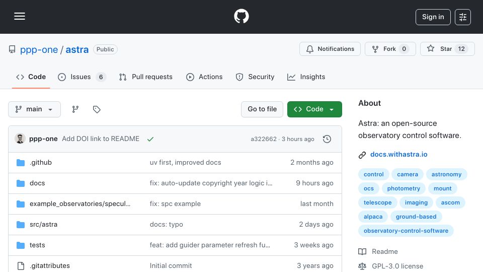Screen dimensions: 483x272
Task: Open the .gitattributes file
Action: point(50,266)
